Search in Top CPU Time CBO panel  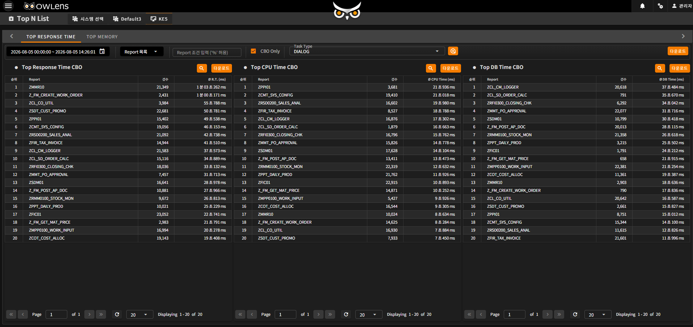[431, 68]
